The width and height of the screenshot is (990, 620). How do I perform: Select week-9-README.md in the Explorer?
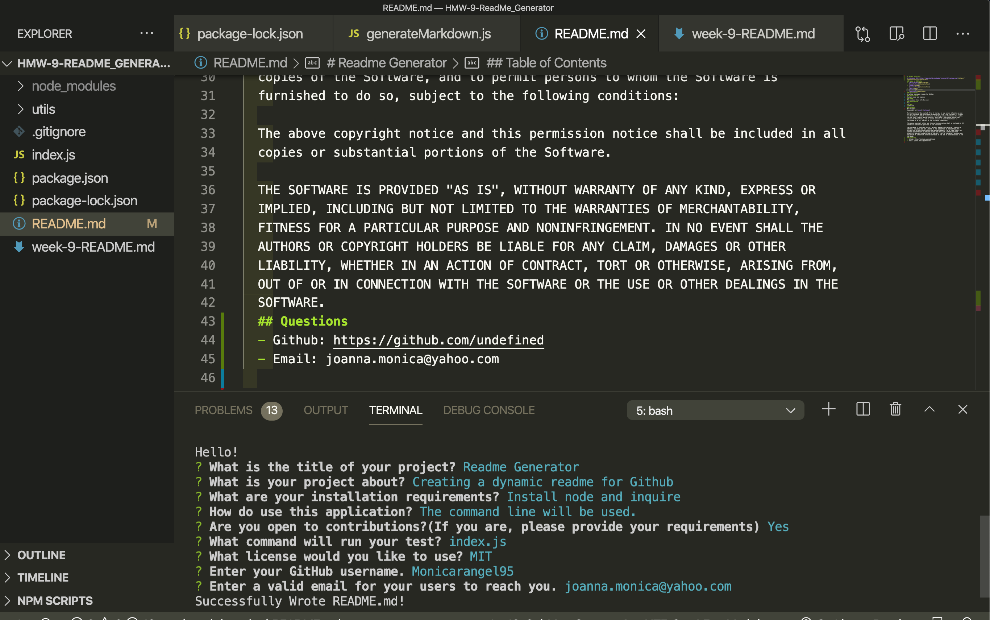click(x=93, y=247)
